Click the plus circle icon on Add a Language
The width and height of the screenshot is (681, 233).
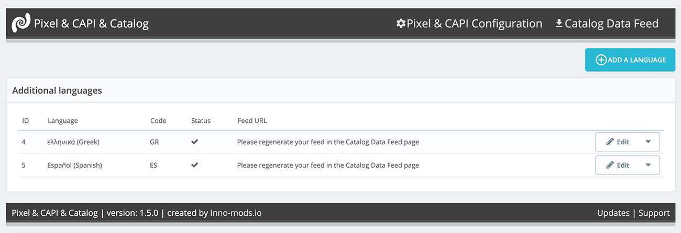pyautogui.click(x=601, y=60)
